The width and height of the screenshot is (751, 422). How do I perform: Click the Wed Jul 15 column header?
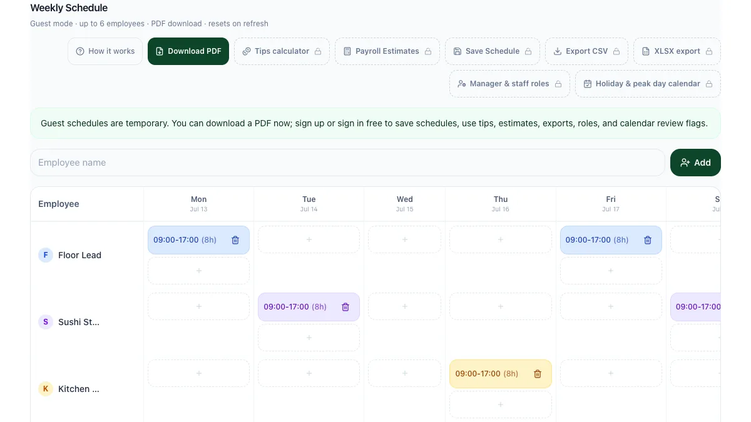pos(404,204)
